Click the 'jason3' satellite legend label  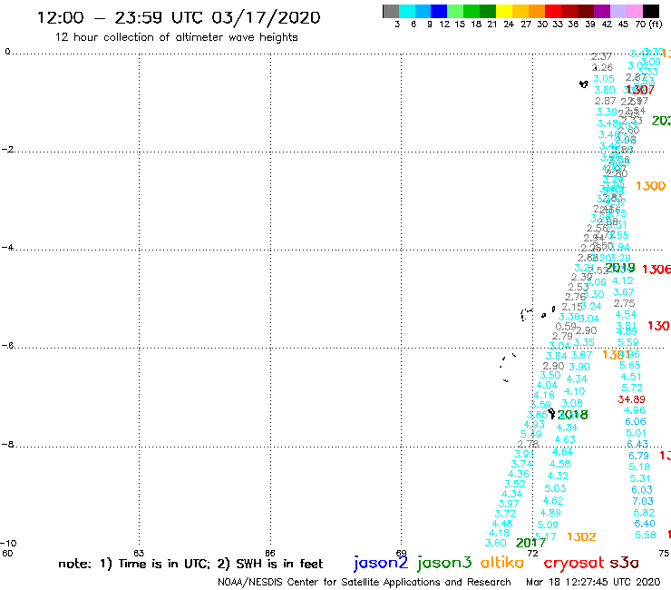444,563
